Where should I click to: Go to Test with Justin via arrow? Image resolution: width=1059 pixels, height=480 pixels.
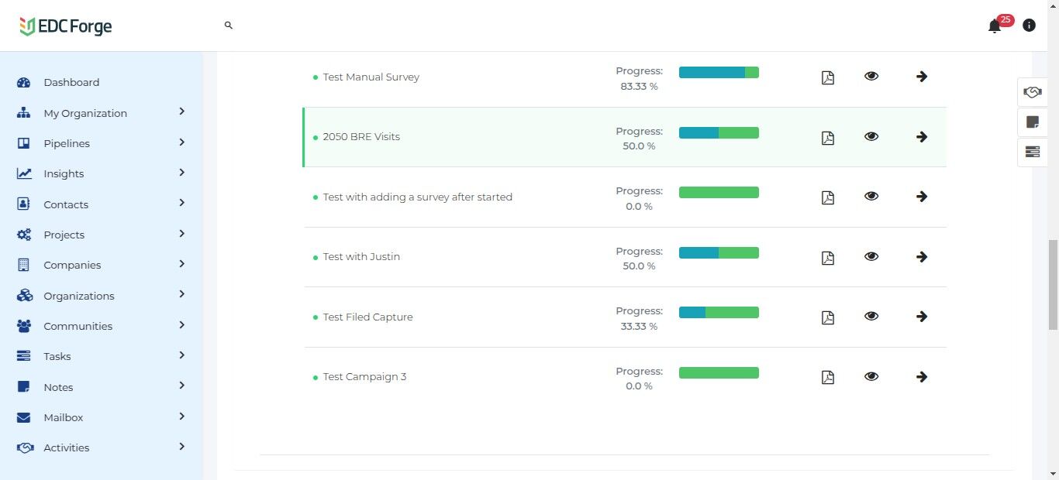click(x=922, y=256)
